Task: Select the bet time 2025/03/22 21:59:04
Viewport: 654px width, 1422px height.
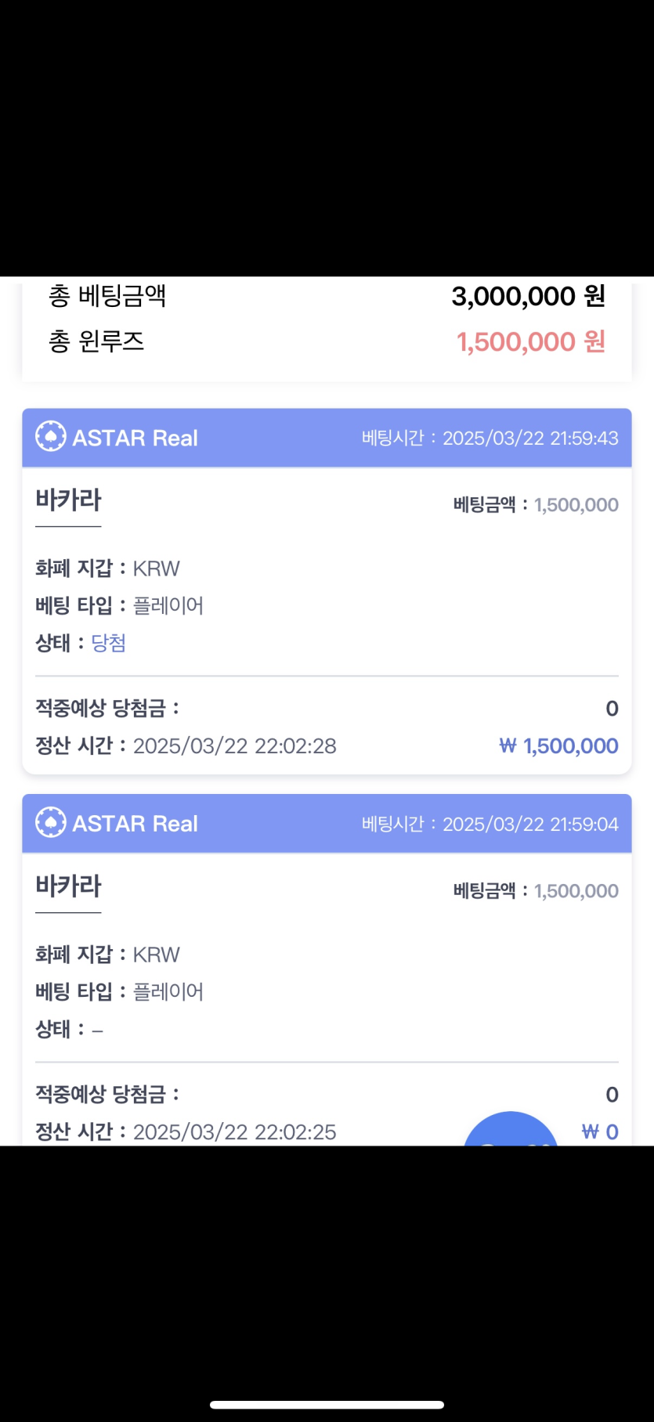Action: 530,824
